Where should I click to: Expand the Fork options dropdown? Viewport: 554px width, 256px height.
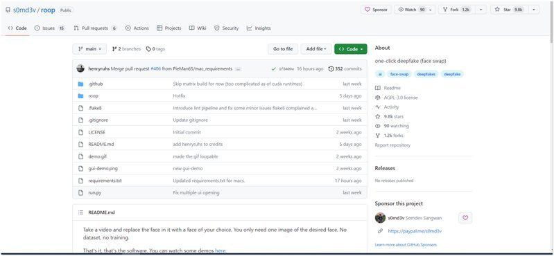click(481, 10)
